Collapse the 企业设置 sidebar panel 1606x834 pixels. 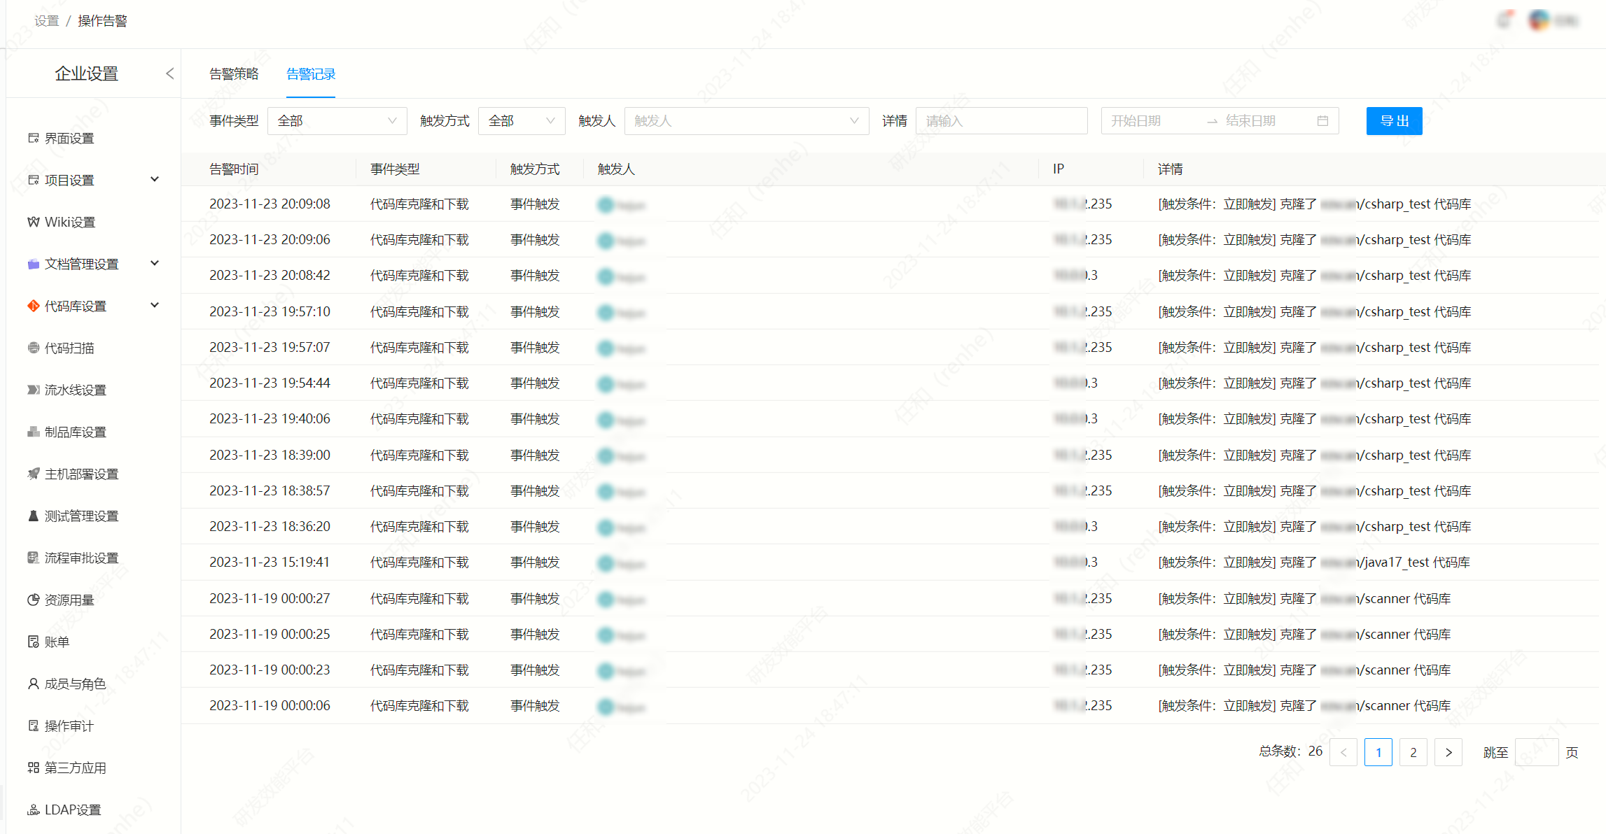click(169, 73)
